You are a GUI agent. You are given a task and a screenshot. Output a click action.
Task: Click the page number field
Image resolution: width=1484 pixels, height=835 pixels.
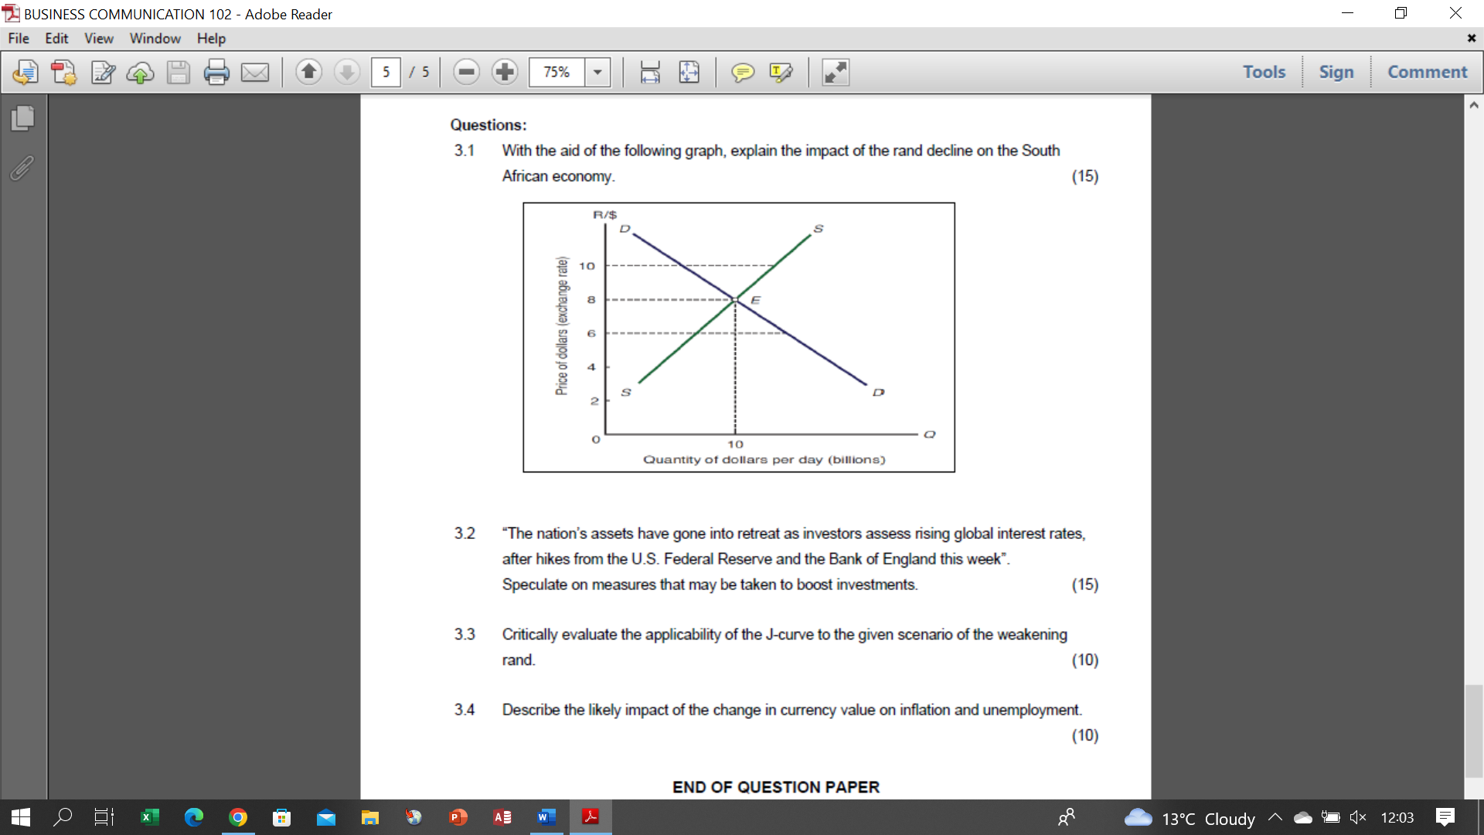pyautogui.click(x=386, y=72)
